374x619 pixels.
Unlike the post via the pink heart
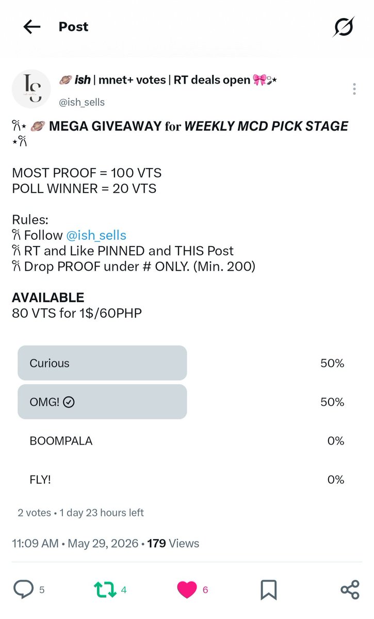(187, 589)
